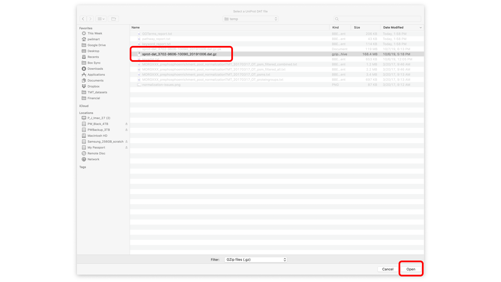Open Recents in sidebar
Image resolution: width=501 pixels, height=282 pixels.
(x=93, y=57)
